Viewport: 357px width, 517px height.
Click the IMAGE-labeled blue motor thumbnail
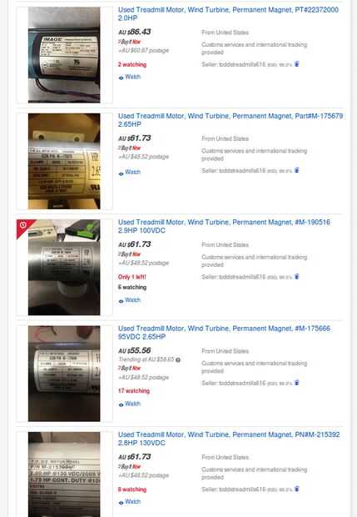coord(64,55)
